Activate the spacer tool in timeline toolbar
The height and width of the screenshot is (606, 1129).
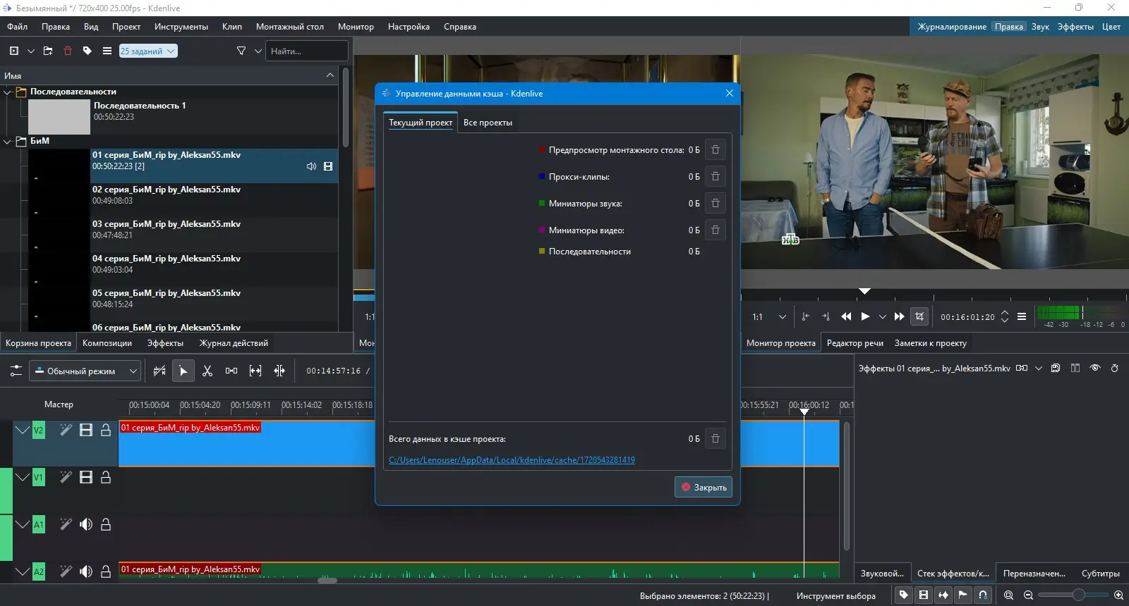pyautogui.click(x=231, y=371)
